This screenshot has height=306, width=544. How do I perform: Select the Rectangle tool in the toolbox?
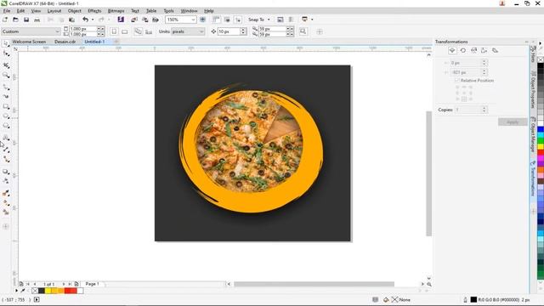pyautogui.click(x=6, y=106)
